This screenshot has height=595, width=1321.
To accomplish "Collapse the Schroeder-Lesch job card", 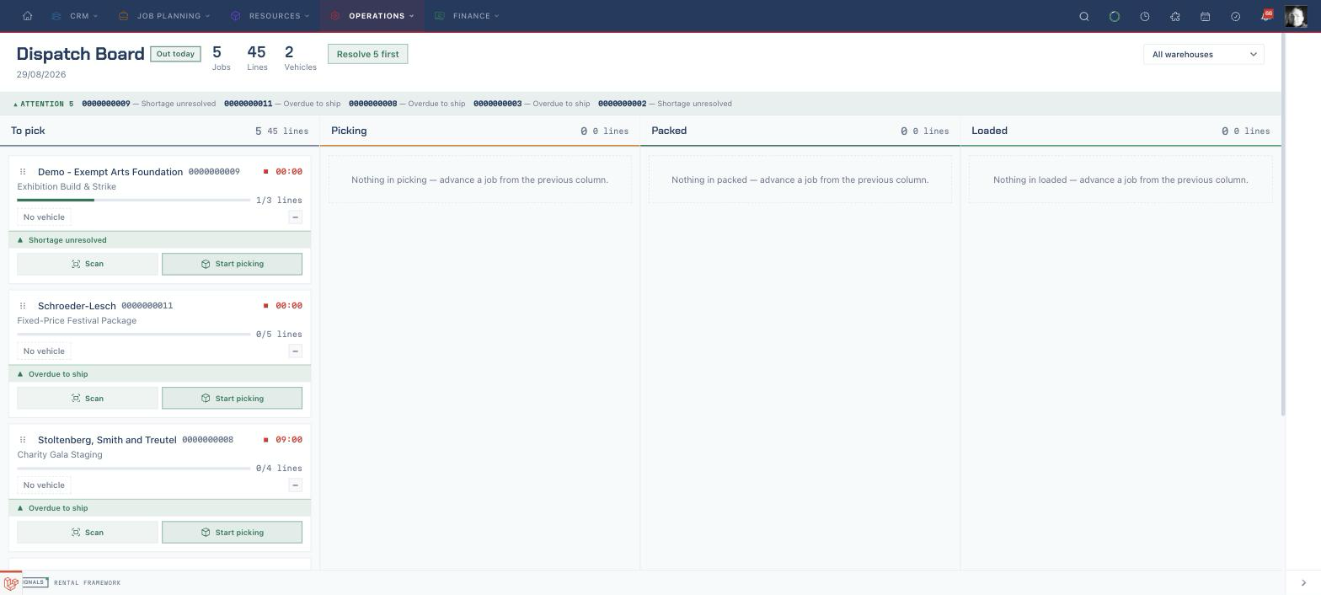I will pyautogui.click(x=295, y=351).
